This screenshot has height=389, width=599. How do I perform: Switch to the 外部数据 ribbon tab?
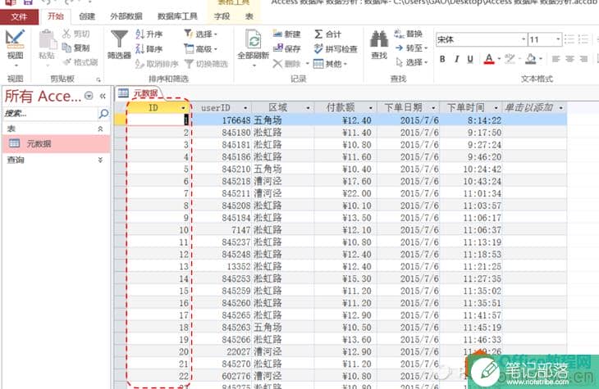[x=126, y=16]
